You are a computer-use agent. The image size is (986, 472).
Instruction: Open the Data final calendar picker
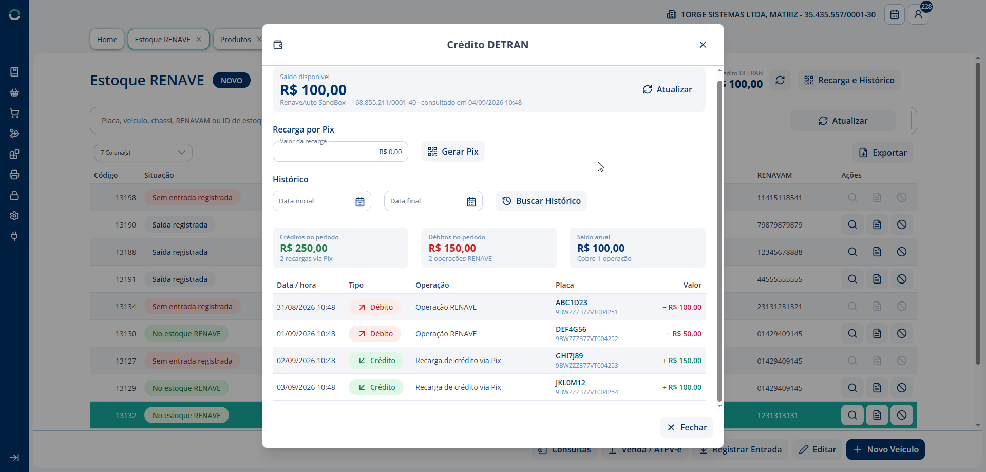coord(471,201)
